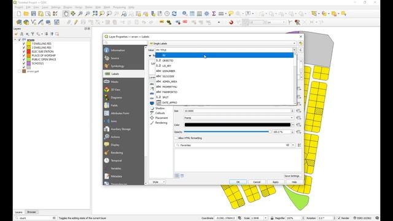Click the Toggle Editing pencil icon
Image resolution: width=393 pixels, height=221 pixels.
(76, 22)
